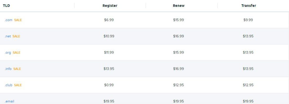Screen dimensions: 289x104
Task: Open the .net domain link
Action: pos(8,36)
